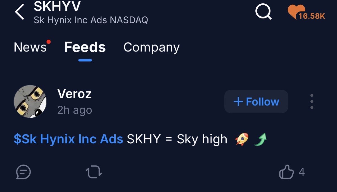This screenshot has width=337, height=192.
Task: Open the search magnifier icon
Action: coord(264,13)
